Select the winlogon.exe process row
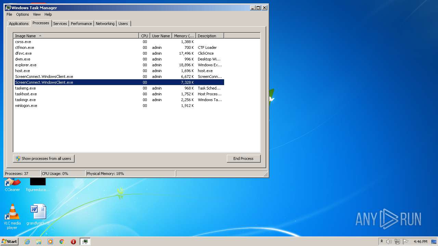Screen dimensions: 438x246 pos(119,106)
